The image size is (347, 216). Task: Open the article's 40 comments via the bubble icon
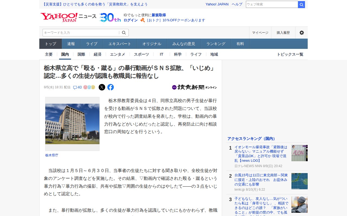click(x=78, y=87)
